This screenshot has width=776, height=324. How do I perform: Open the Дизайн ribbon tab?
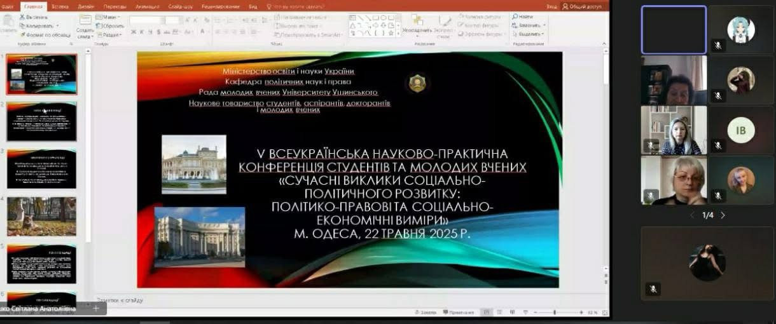[85, 6]
